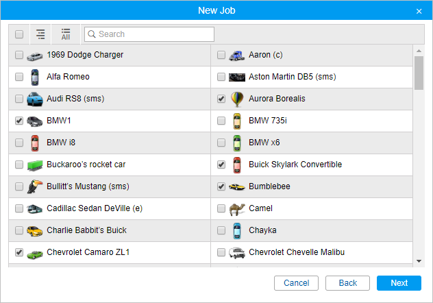
Task: Click the scrollbar down arrow in the unit list
Action: point(419,260)
